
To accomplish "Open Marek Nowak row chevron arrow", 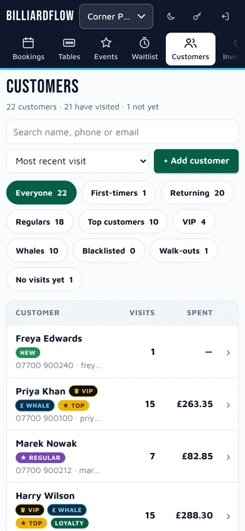I will point(229,457).
